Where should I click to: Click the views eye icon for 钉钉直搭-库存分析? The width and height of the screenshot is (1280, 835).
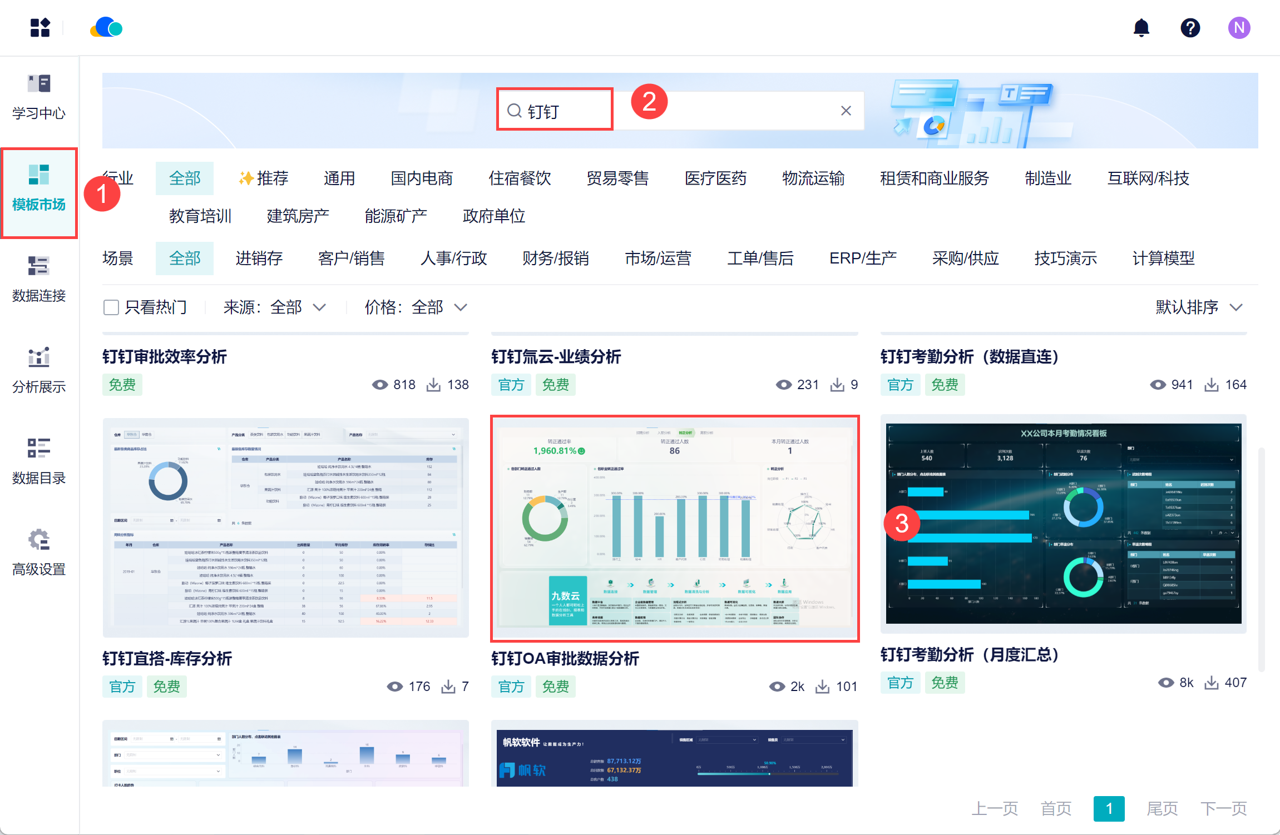(395, 687)
